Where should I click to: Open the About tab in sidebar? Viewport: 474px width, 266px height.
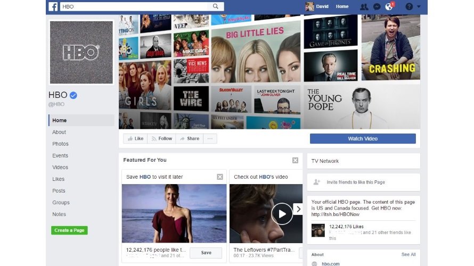point(59,132)
